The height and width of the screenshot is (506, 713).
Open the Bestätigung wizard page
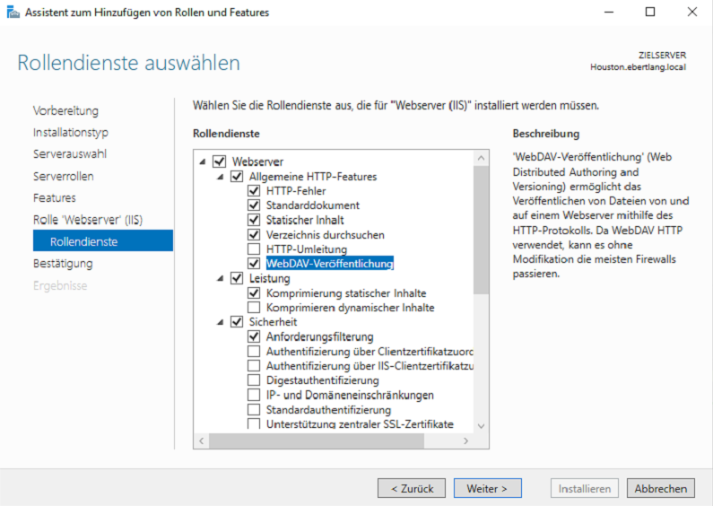63,264
